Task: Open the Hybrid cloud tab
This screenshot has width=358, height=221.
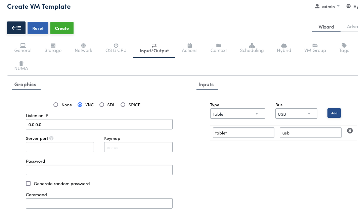Action: (x=284, y=48)
